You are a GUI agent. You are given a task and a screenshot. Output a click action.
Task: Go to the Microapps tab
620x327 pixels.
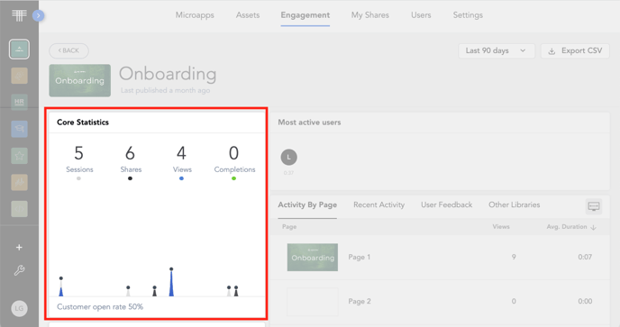point(195,15)
